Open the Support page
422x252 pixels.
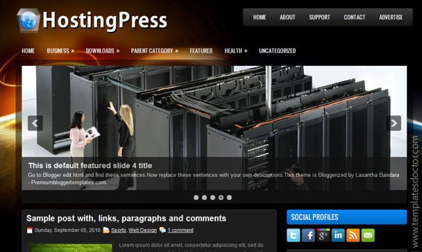(319, 17)
